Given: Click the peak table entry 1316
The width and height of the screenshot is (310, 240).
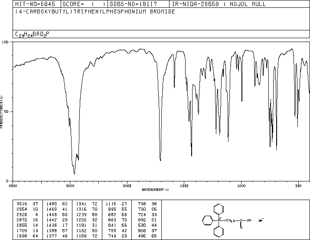Looking at the screenshot, I should tap(81, 209).
